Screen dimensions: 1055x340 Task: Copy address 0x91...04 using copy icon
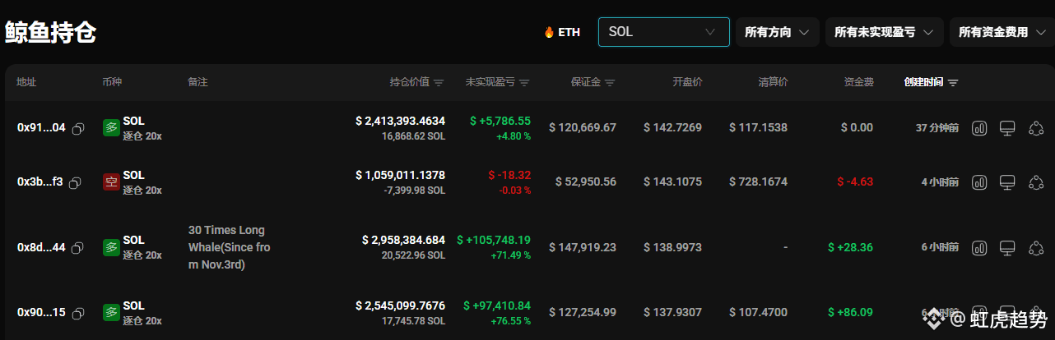click(78, 128)
